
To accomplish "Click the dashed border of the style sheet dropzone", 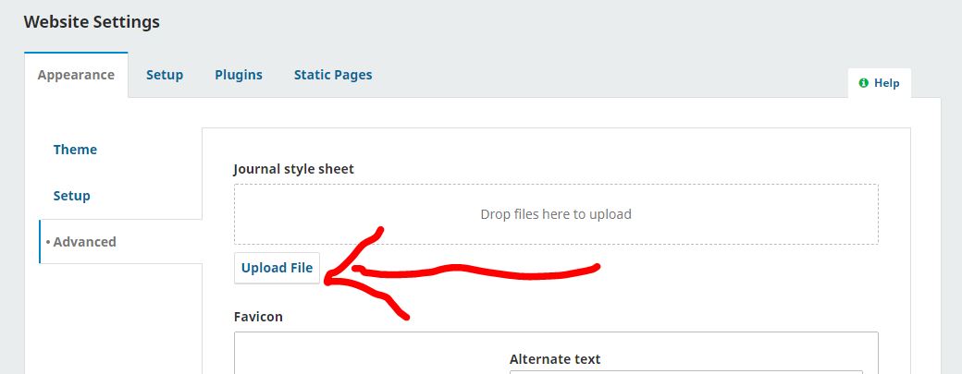I will [556, 185].
